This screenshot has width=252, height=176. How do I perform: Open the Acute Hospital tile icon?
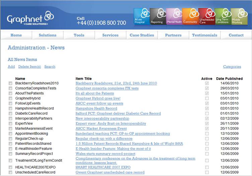tap(141, 16)
